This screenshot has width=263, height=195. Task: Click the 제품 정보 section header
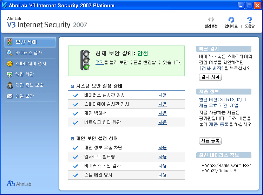point(224,91)
